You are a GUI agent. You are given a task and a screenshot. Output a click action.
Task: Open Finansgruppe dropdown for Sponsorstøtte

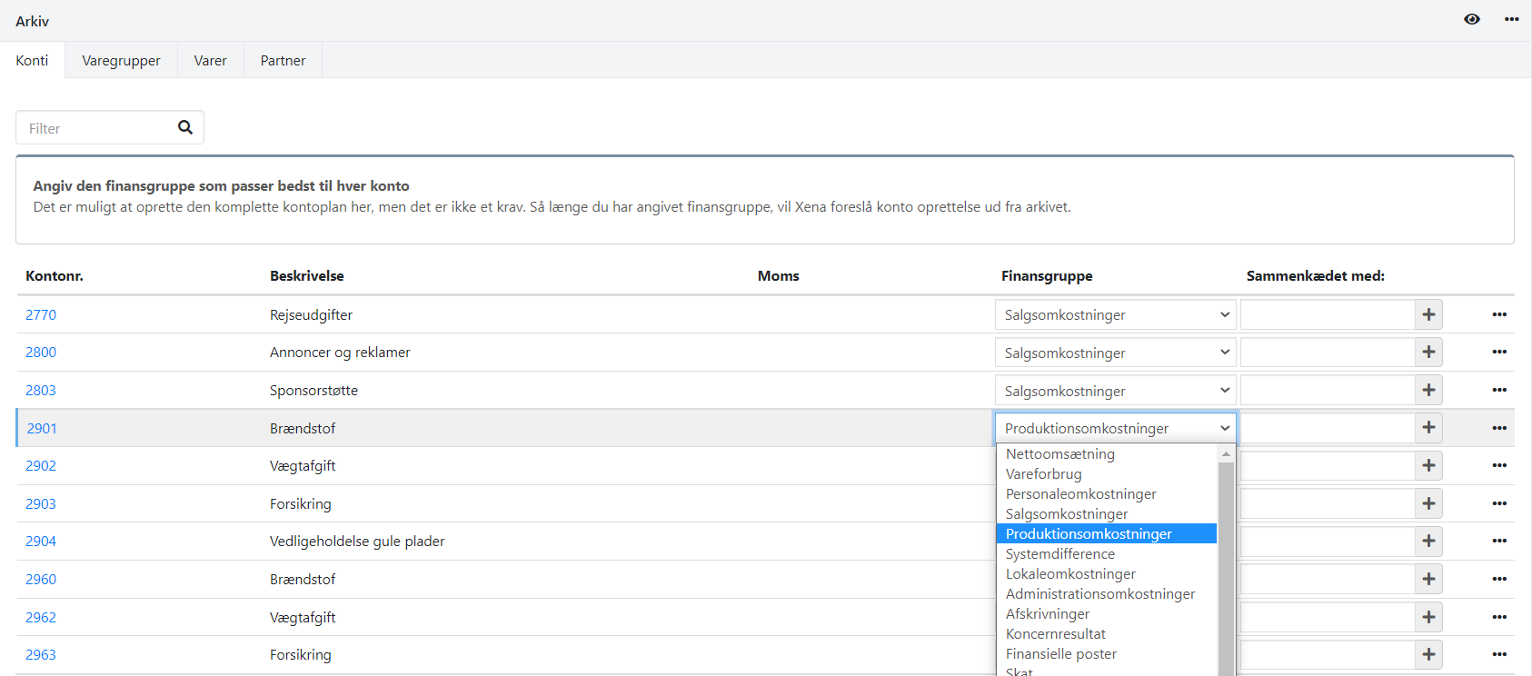1114,391
